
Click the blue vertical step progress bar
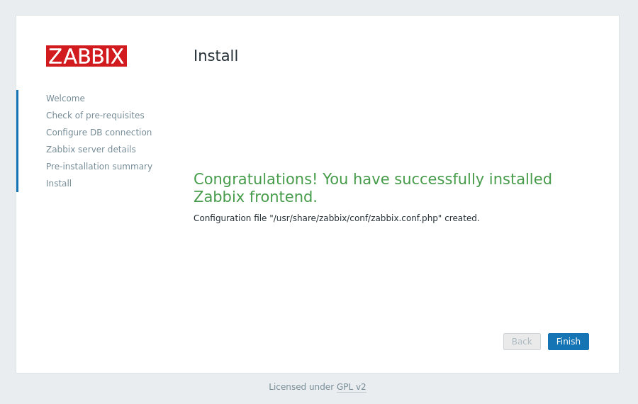coord(18,141)
